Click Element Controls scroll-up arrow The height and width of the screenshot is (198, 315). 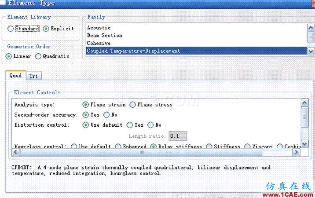304,103
